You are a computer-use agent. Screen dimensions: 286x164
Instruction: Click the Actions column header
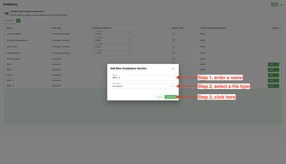point(276,28)
